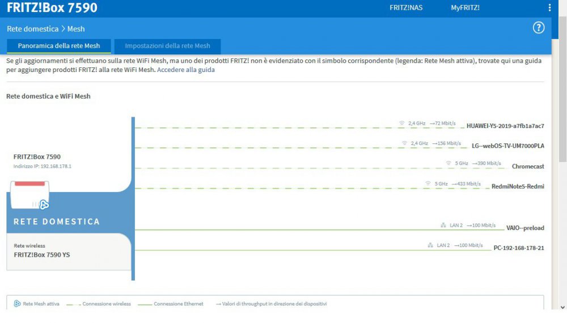Click the FRITZ!Box 7590 device name

tap(37, 157)
